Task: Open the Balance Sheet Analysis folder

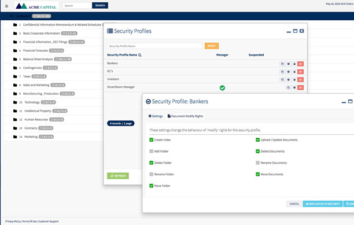Action: 38,59
